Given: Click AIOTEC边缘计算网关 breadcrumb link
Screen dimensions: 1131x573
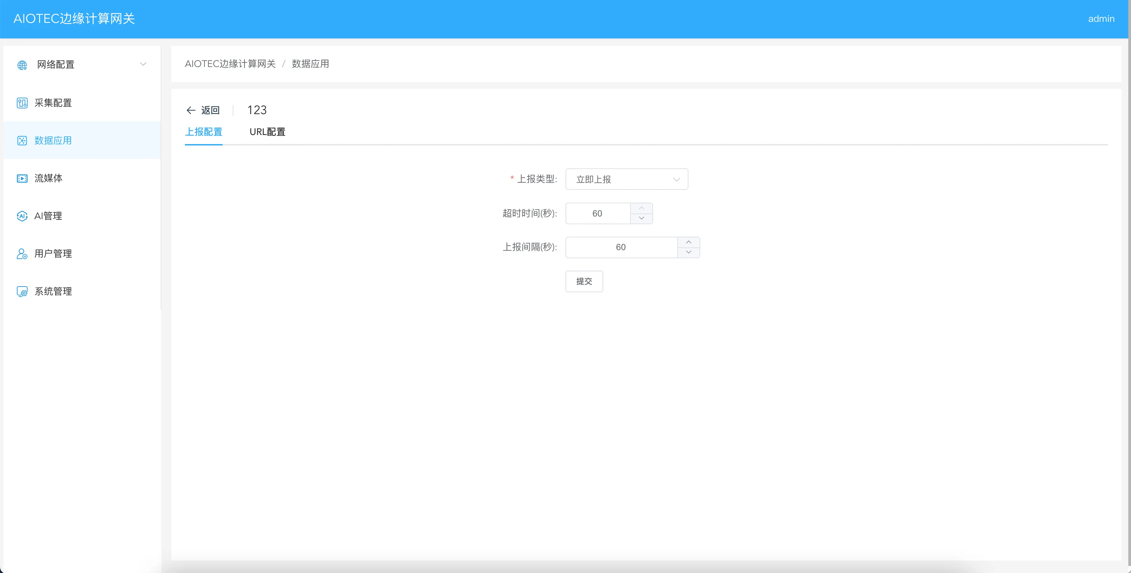Looking at the screenshot, I should [230, 64].
